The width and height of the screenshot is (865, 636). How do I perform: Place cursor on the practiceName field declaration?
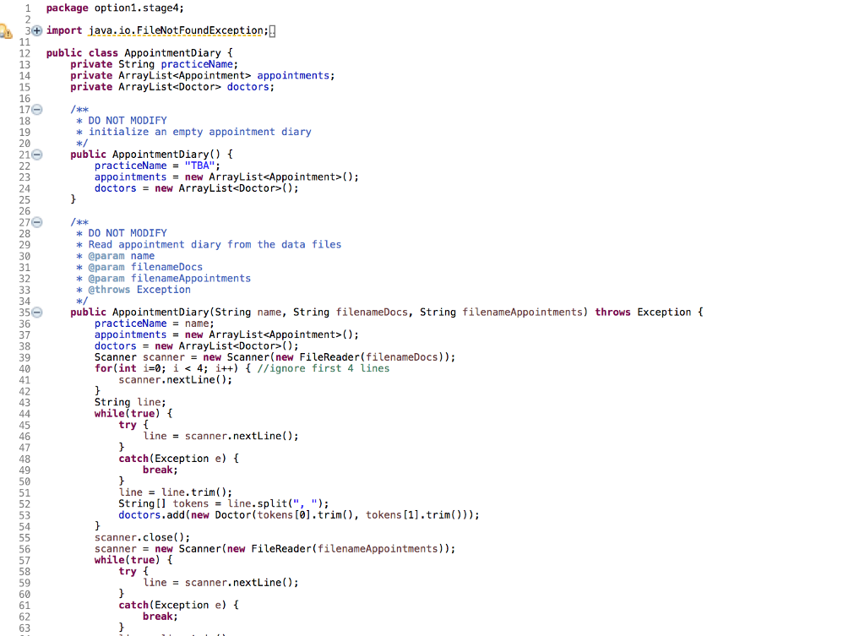tap(199, 63)
